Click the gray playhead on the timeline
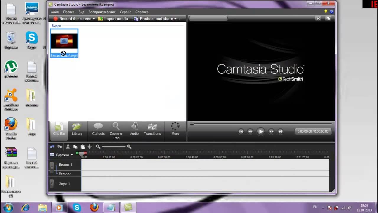 (x=81, y=154)
